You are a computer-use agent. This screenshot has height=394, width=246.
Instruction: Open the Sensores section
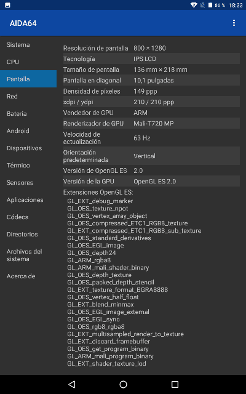(28, 182)
